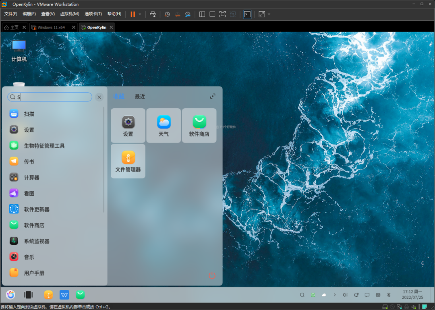Image resolution: width=435 pixels, height=310 pixels.
Task: Open the 虚拟机(M) menu
Action: [69, 14]
